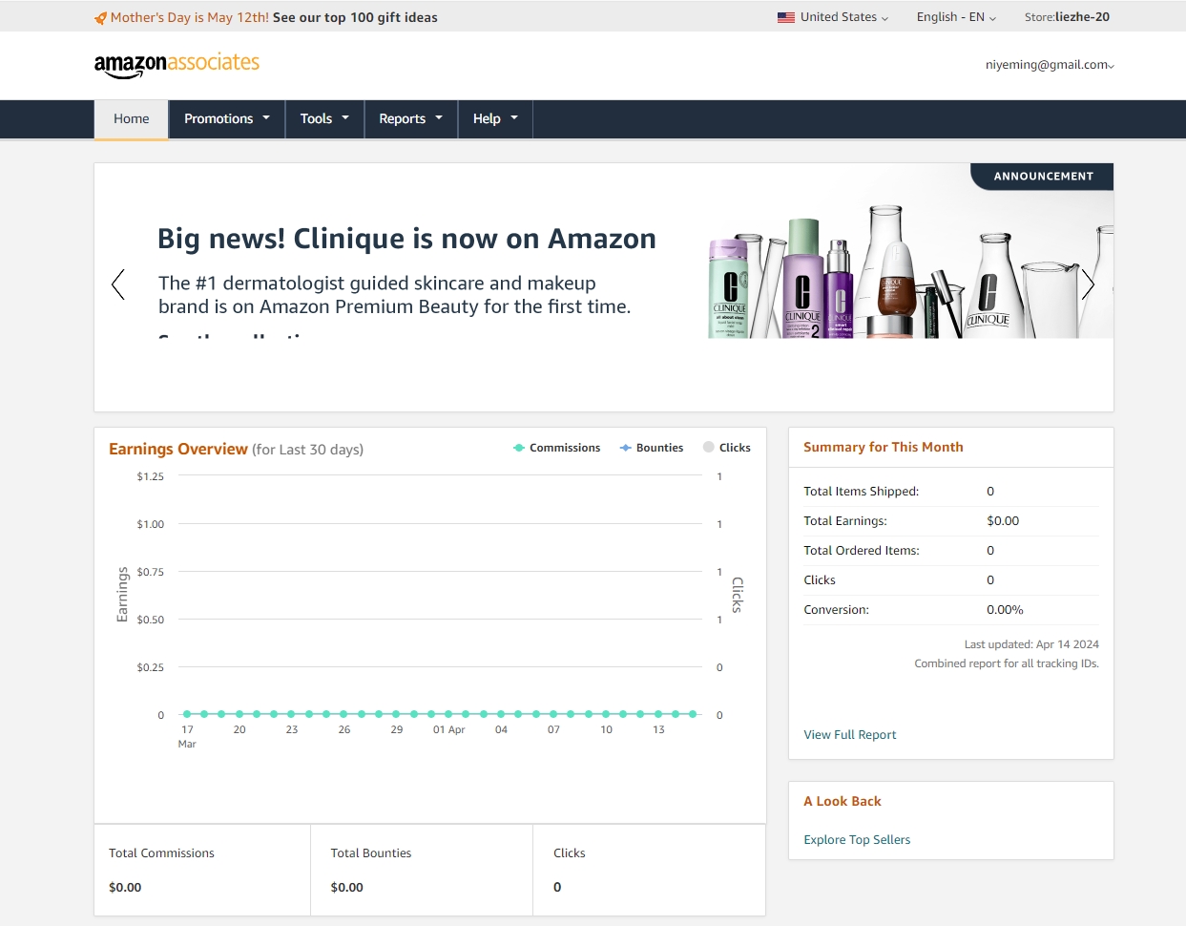The image size is (1186, 926).
Task: Open the Tools dropdown menu
Action: pos(324,119)
